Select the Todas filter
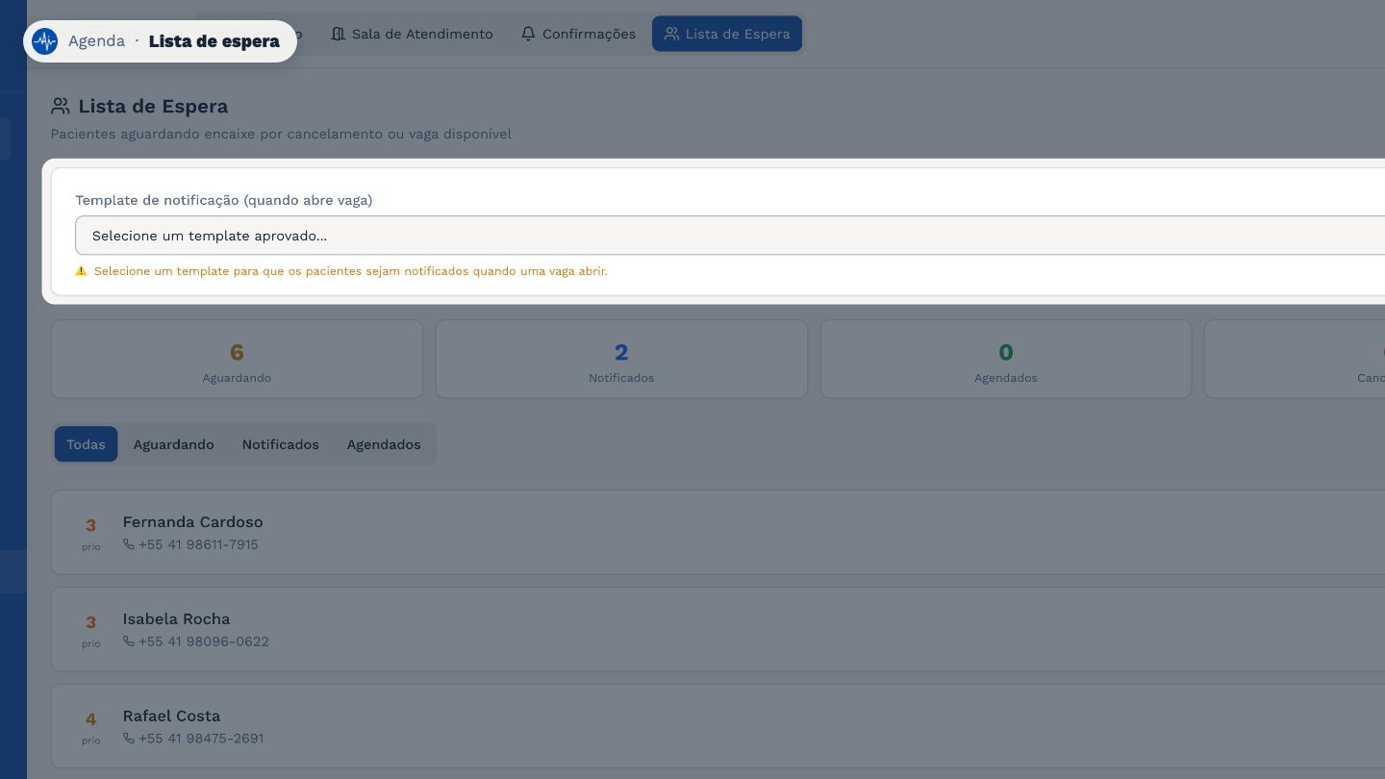This screenshot has height=779, width=1385. coord(86,444)
